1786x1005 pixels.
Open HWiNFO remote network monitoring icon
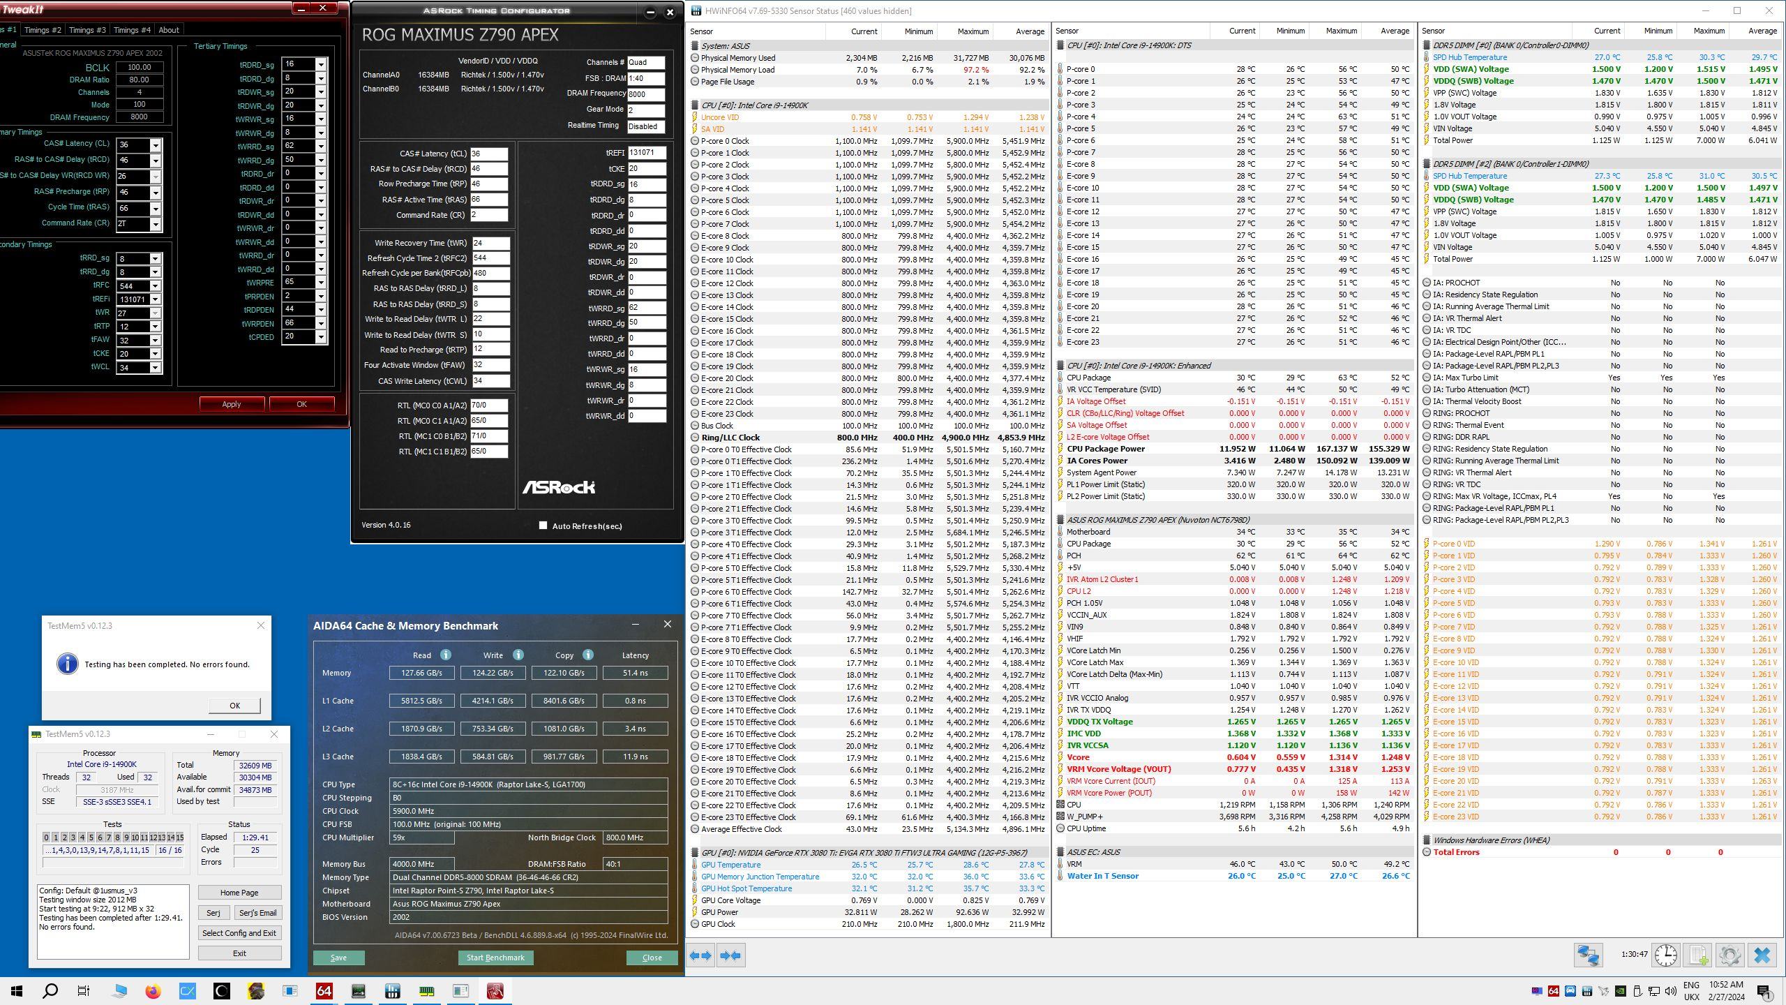(1588, 955)
